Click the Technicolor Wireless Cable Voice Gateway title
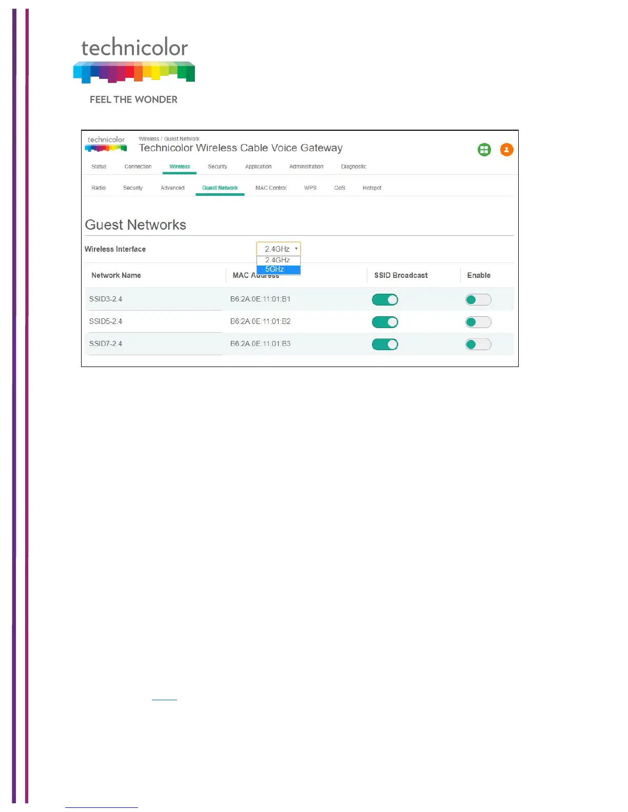Image resolution: width=628 pixels, height=812 pixels. (241, 148)
